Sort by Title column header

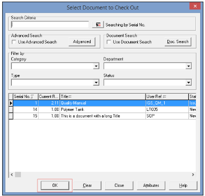(x=102, y=96)
